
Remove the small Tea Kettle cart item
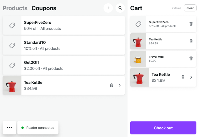[x=191, y=41]
